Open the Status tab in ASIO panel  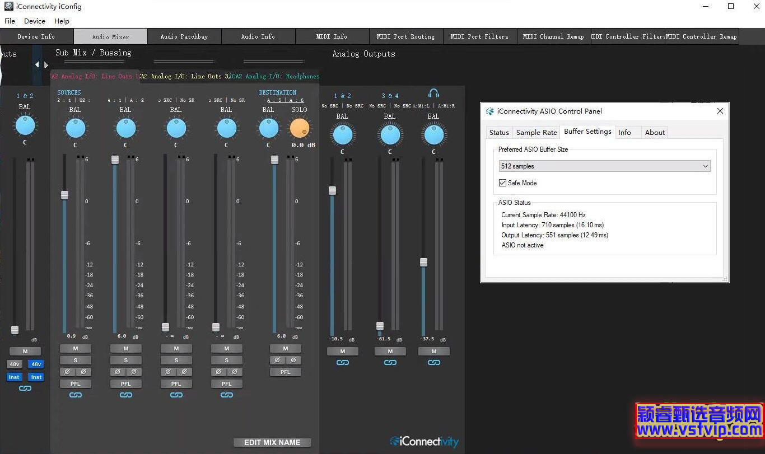point(499,133)
